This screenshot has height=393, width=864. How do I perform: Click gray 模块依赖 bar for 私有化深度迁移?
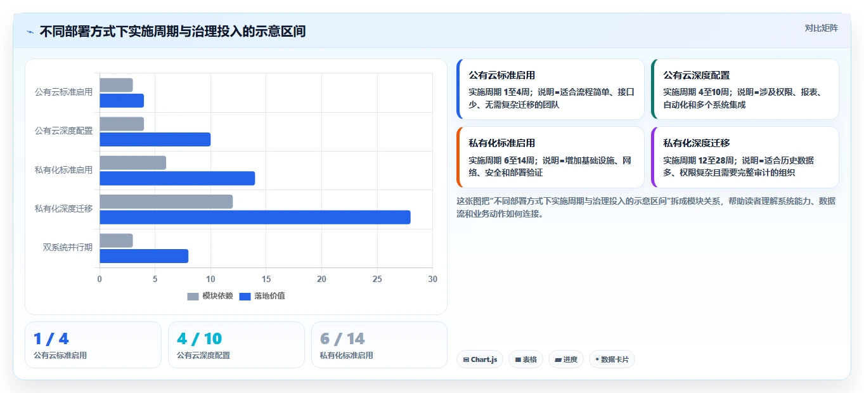click(x=166, y=202)
